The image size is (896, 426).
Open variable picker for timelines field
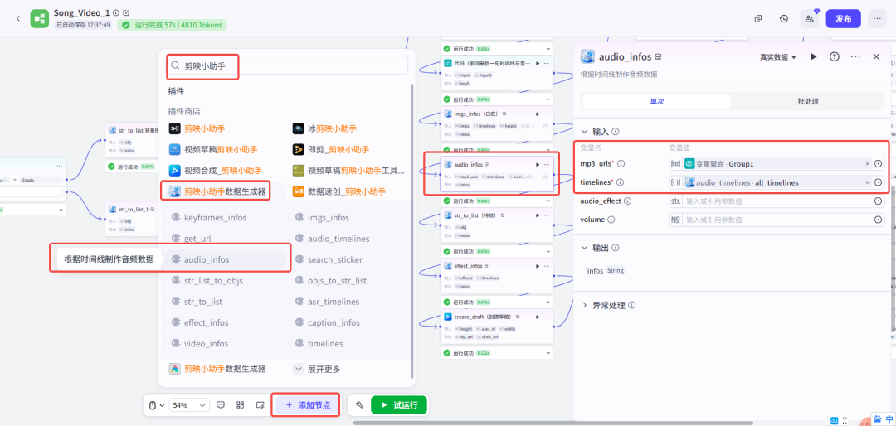[x=879, y=182]
